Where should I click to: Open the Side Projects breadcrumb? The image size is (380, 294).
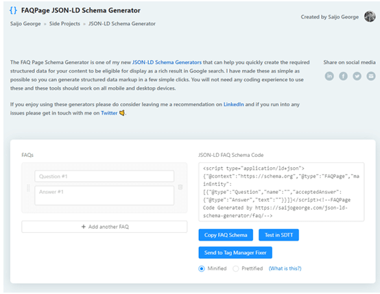(64, 24)
